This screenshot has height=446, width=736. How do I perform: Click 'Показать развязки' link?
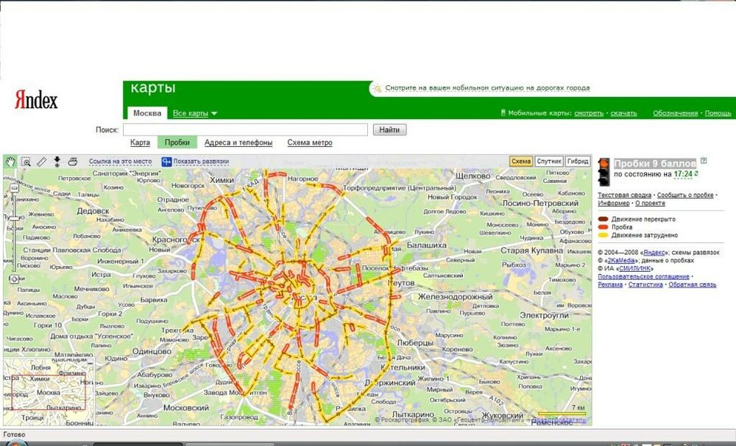[201, 161]
